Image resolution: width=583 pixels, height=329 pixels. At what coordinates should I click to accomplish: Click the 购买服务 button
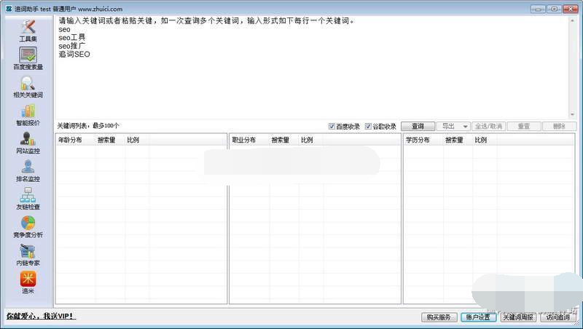(x=439, y=317)
